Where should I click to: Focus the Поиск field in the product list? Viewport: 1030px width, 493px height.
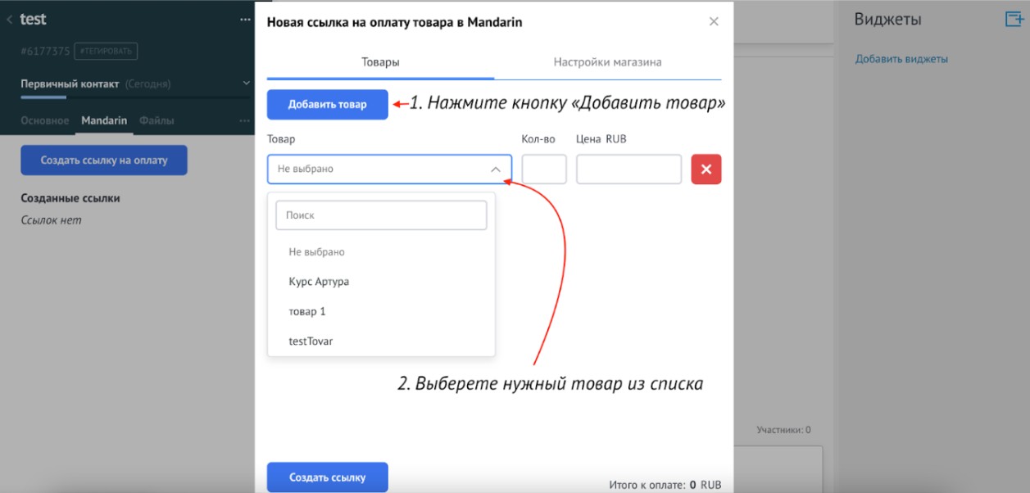pyautogui.click(x=381, y=215)
